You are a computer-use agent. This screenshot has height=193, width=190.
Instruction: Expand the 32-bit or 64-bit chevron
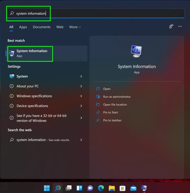[81, 118]
